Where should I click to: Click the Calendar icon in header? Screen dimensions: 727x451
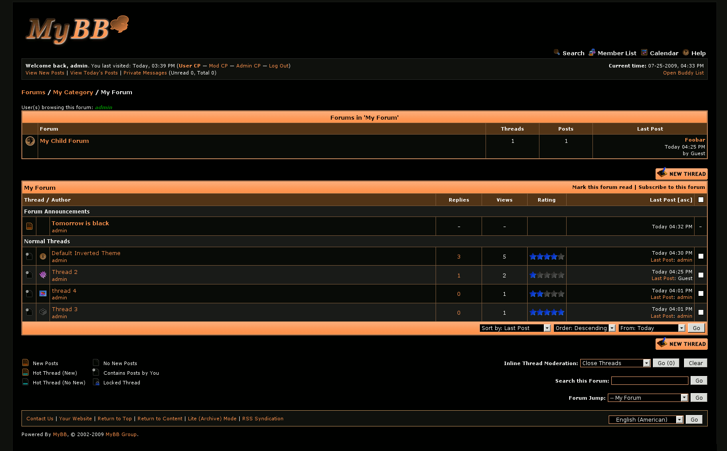[644, 53]
